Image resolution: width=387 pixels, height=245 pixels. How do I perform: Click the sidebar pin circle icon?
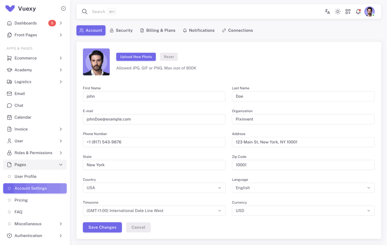pos(63,9)
